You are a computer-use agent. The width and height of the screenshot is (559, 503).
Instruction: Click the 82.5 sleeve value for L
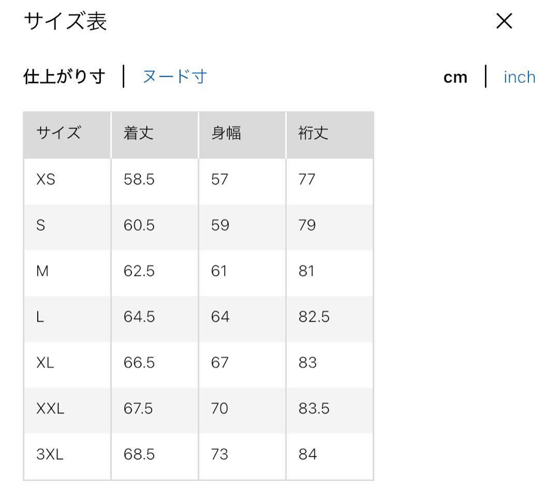coord(314,317)
